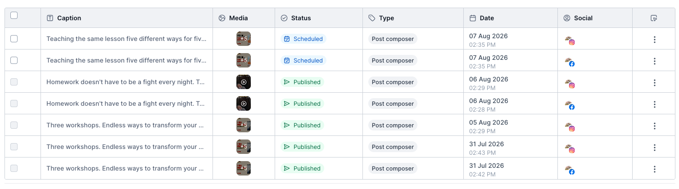Open the 'Homework doesn't have to be a fight' caption dated 06 Aug 02:29 PM

click(x=126, y=82)
